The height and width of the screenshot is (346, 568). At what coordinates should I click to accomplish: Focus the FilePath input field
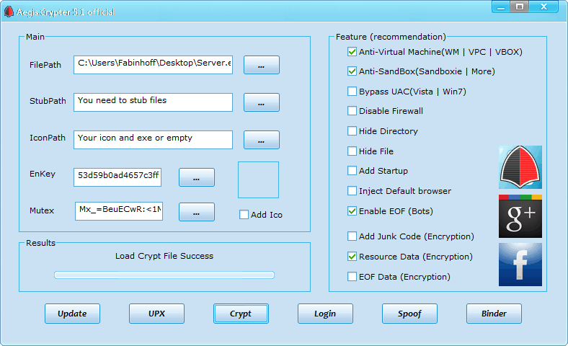tap(153, 65)
